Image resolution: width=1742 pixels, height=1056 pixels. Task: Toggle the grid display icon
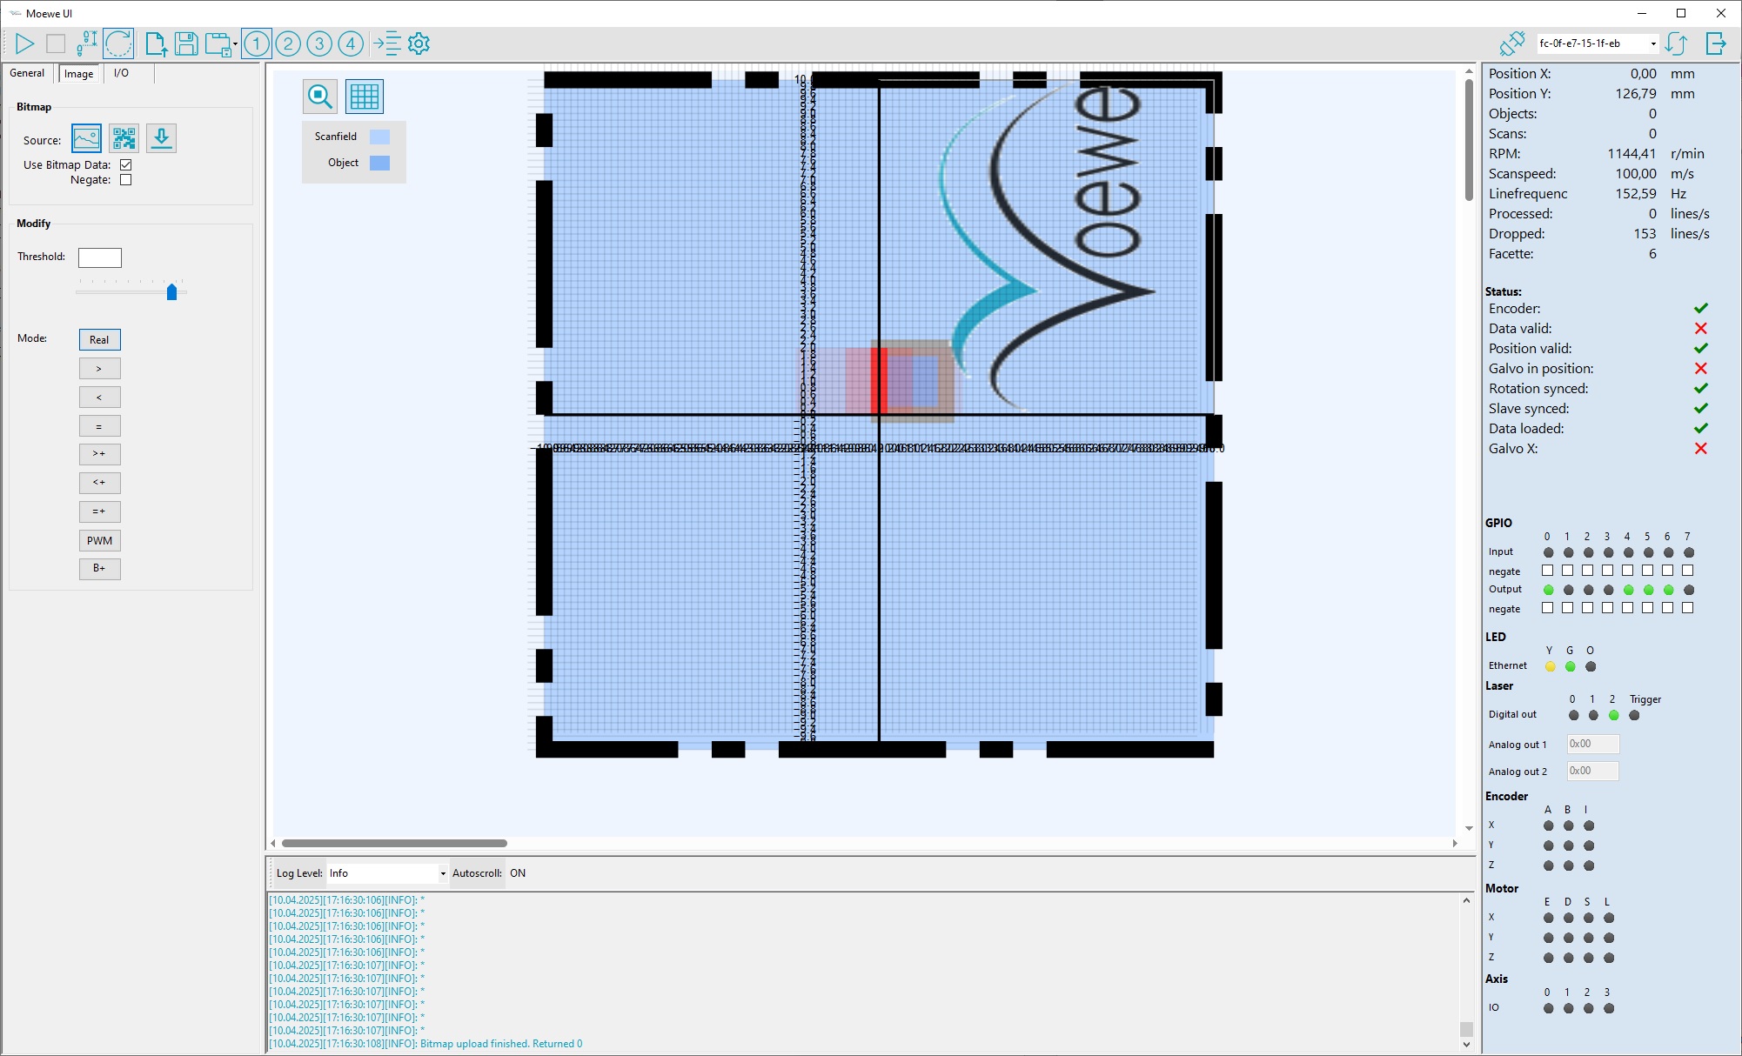pos(365,97)
